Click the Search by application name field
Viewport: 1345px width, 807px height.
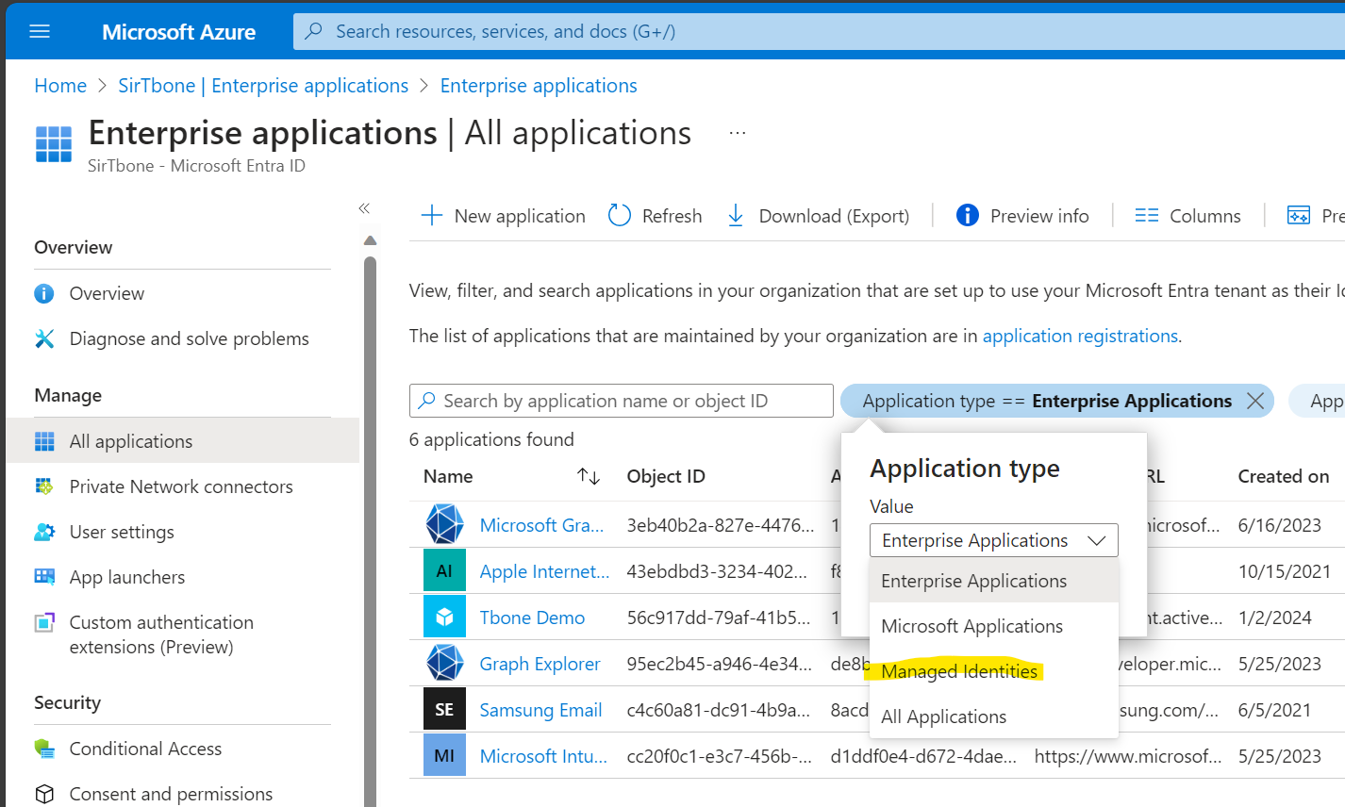(x=621, y=401)
